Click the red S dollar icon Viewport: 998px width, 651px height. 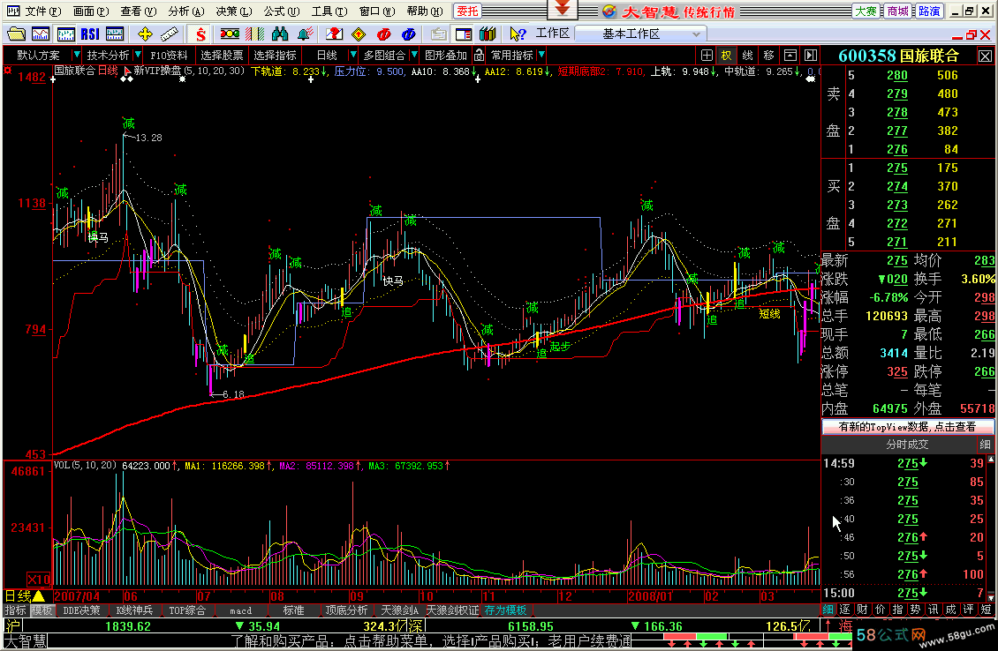pos(201,34)
